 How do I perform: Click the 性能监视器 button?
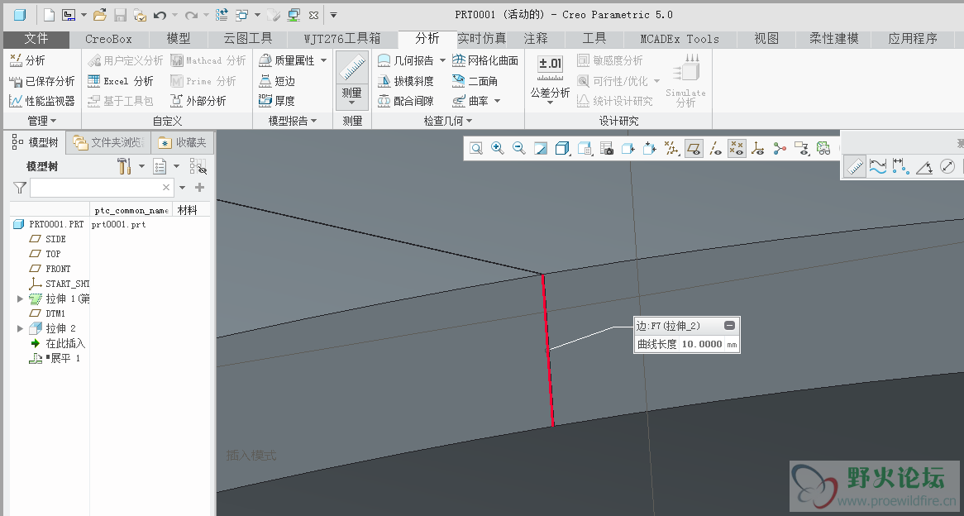click(x=42, y=101)
